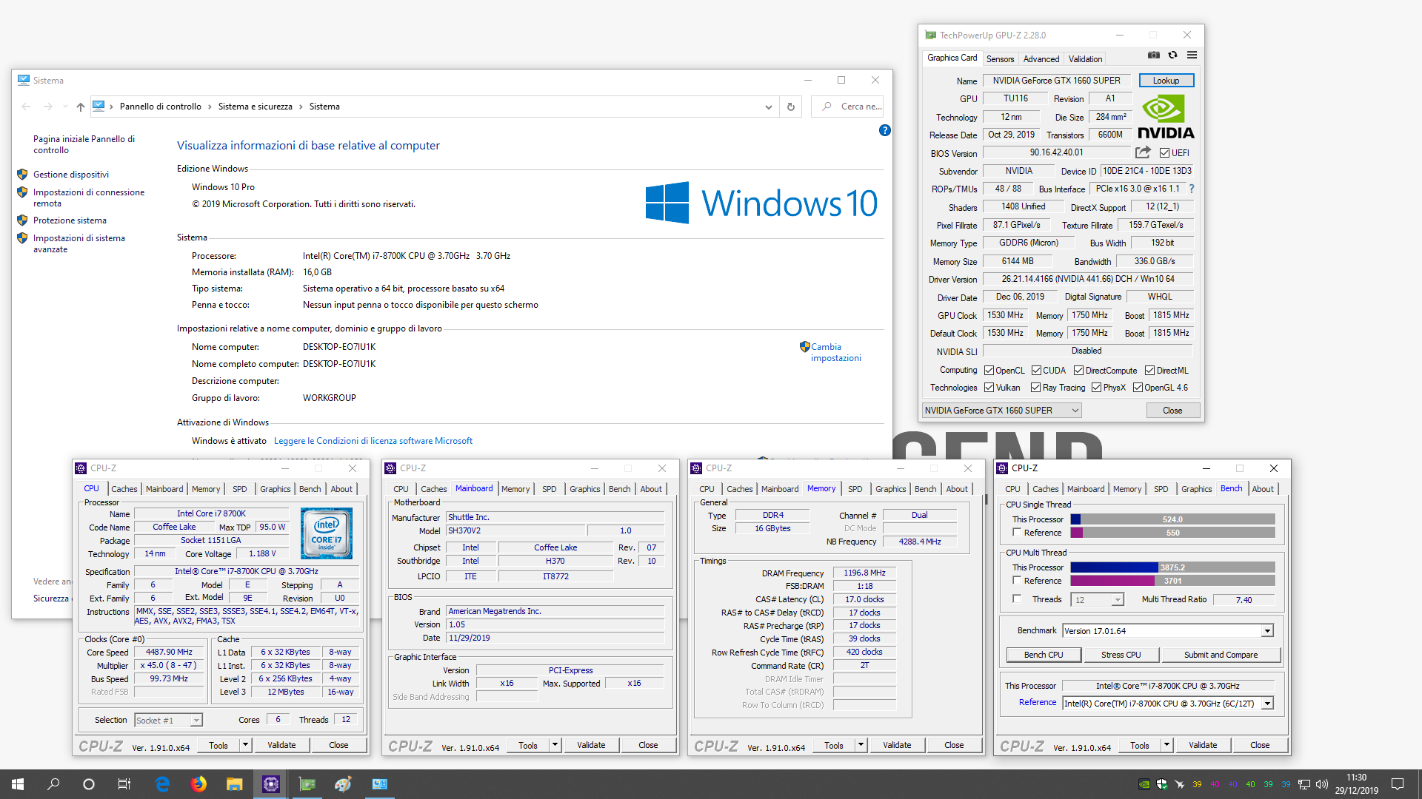Expand Tools arrow in CPU-Z CPU window
This screenshot has height=799, width=1422.
pos(246,745)
